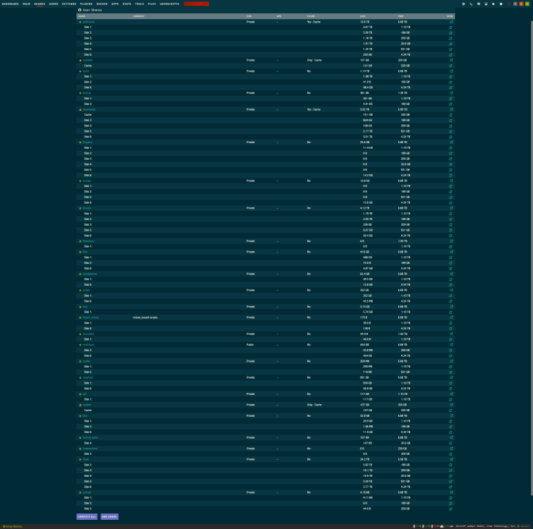This screenshot has height=529, width=533.
Task: Click the Compute All button
Action: 87,516
